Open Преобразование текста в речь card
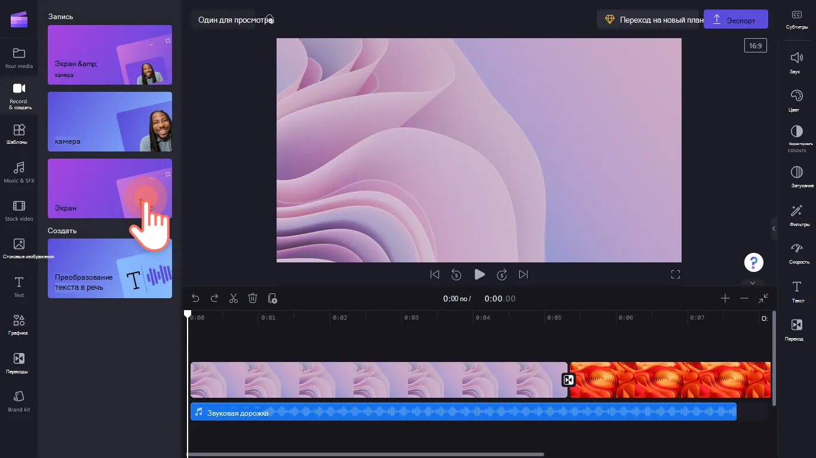Image resolution: width=816 pixels, height=458 pixels. [110, 268]
